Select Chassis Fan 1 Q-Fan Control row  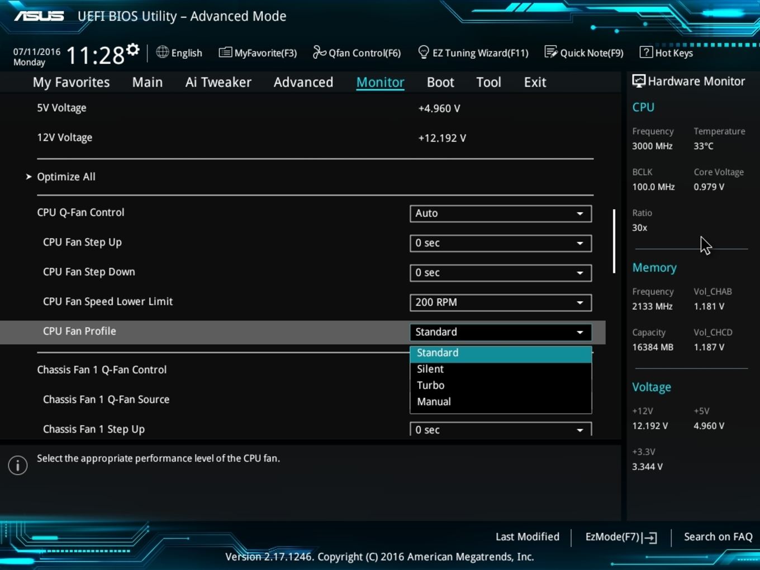point(102,370)
